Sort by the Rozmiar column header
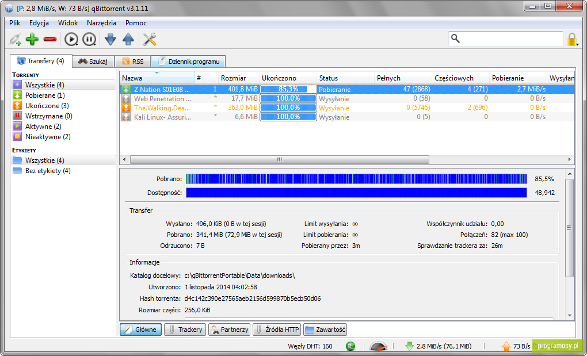This screenshot has height=356, width=587. [238, 78]
